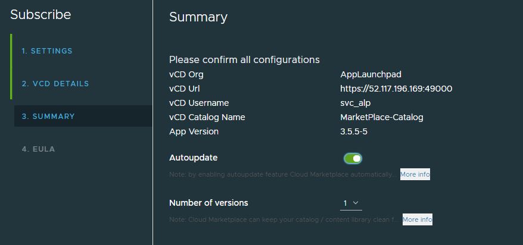The image size is (523, 245).
Task: Click the Number of versions label
Action: 208,203
